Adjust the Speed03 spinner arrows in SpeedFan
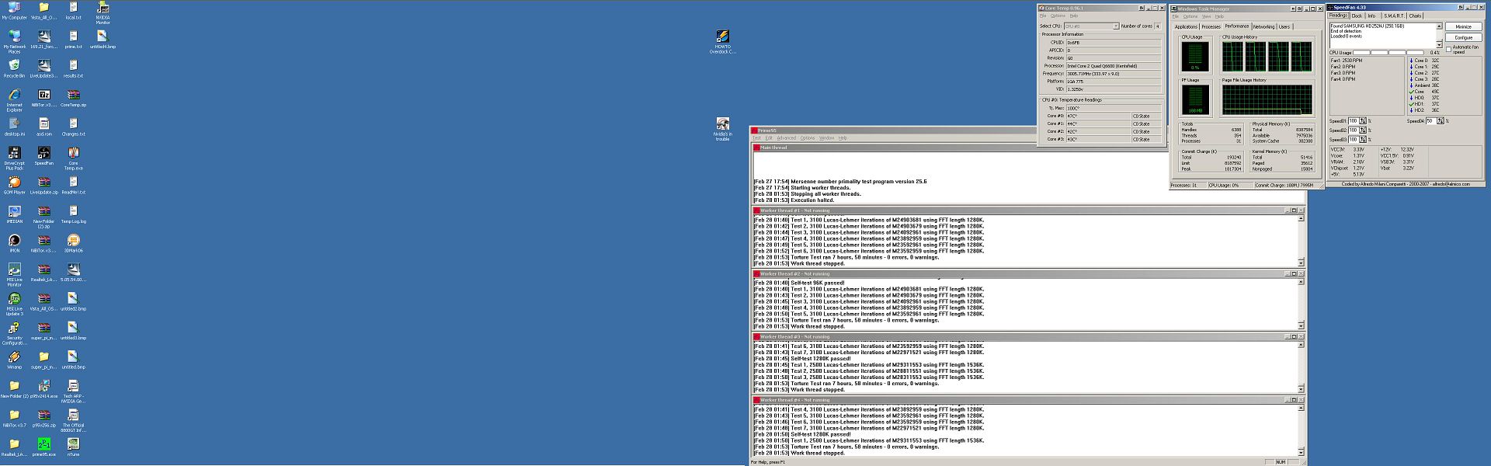Image resolution: width=1491 pixels, height=466 pixels. pyautogui.click(x=1363, y=140)
